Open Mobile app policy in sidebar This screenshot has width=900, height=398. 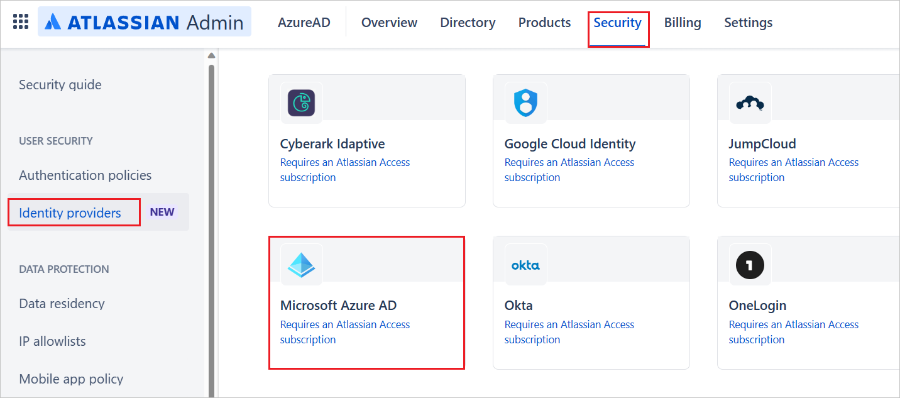tap(72, 379)
